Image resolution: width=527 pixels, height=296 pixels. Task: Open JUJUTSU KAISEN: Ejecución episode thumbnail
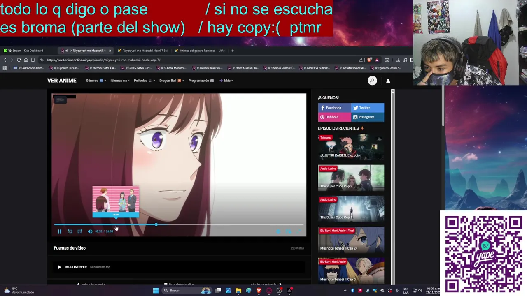pyautogui.click(x=351, y=147)
